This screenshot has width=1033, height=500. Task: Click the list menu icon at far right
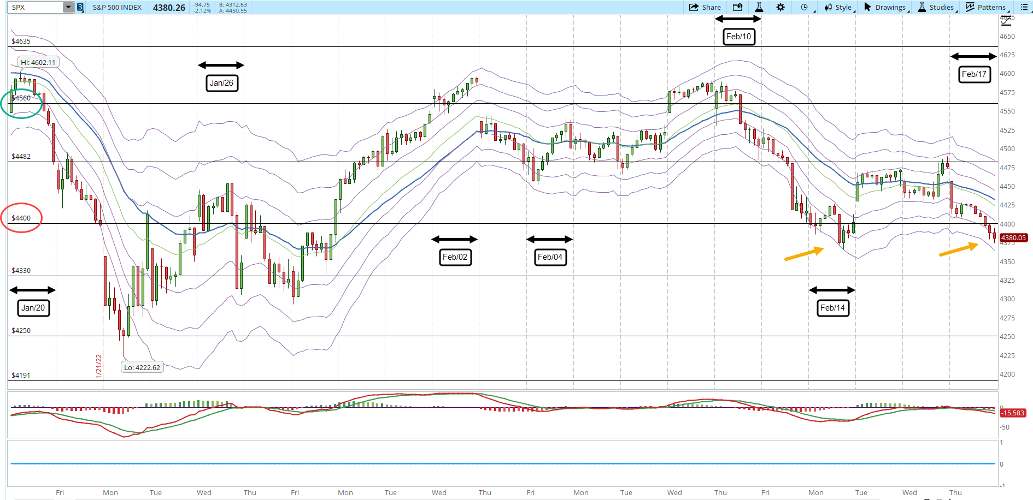pyautogui.click(x=1024, y=7)
